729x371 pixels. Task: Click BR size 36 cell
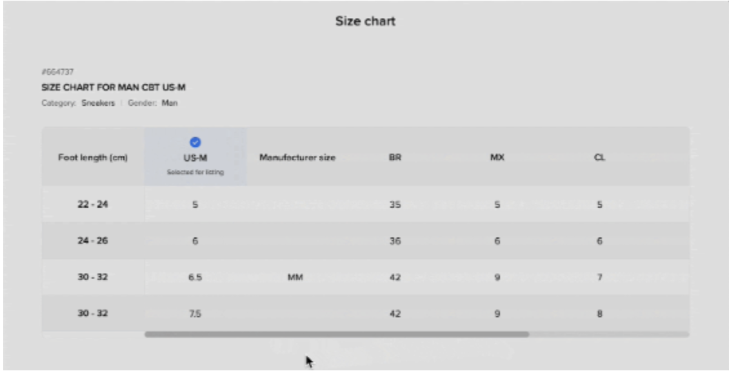pyautogui.click(x=395, y=241)
